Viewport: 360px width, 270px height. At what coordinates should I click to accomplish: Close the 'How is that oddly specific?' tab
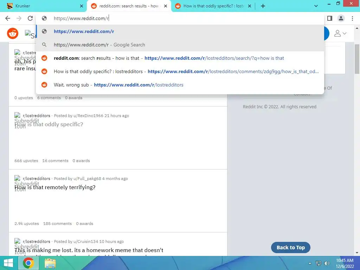(250, 6)
